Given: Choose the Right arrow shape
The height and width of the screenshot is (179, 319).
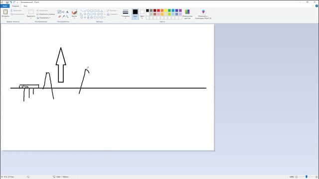Looking at the screenshot, I should [x=95, y=14].
